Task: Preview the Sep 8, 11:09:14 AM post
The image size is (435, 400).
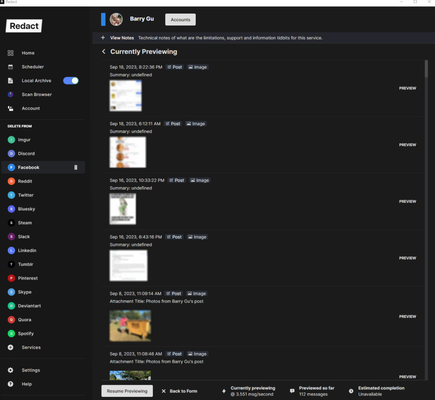Action: [x=407, y=316]
